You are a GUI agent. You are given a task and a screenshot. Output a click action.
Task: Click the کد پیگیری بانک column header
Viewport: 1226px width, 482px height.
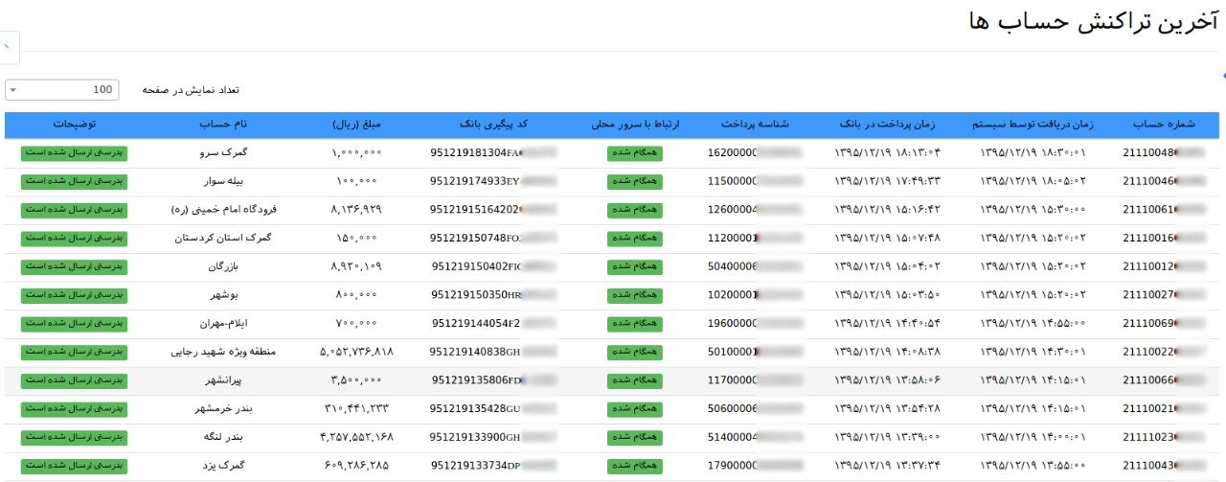tap(492, 125)
